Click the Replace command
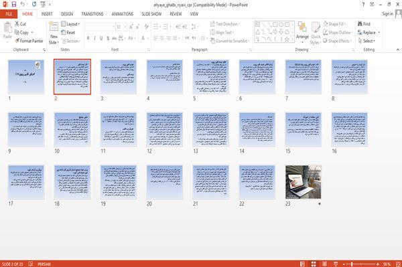Image resolution: width=402 pixels, height=267 pixels. (367, 32)
